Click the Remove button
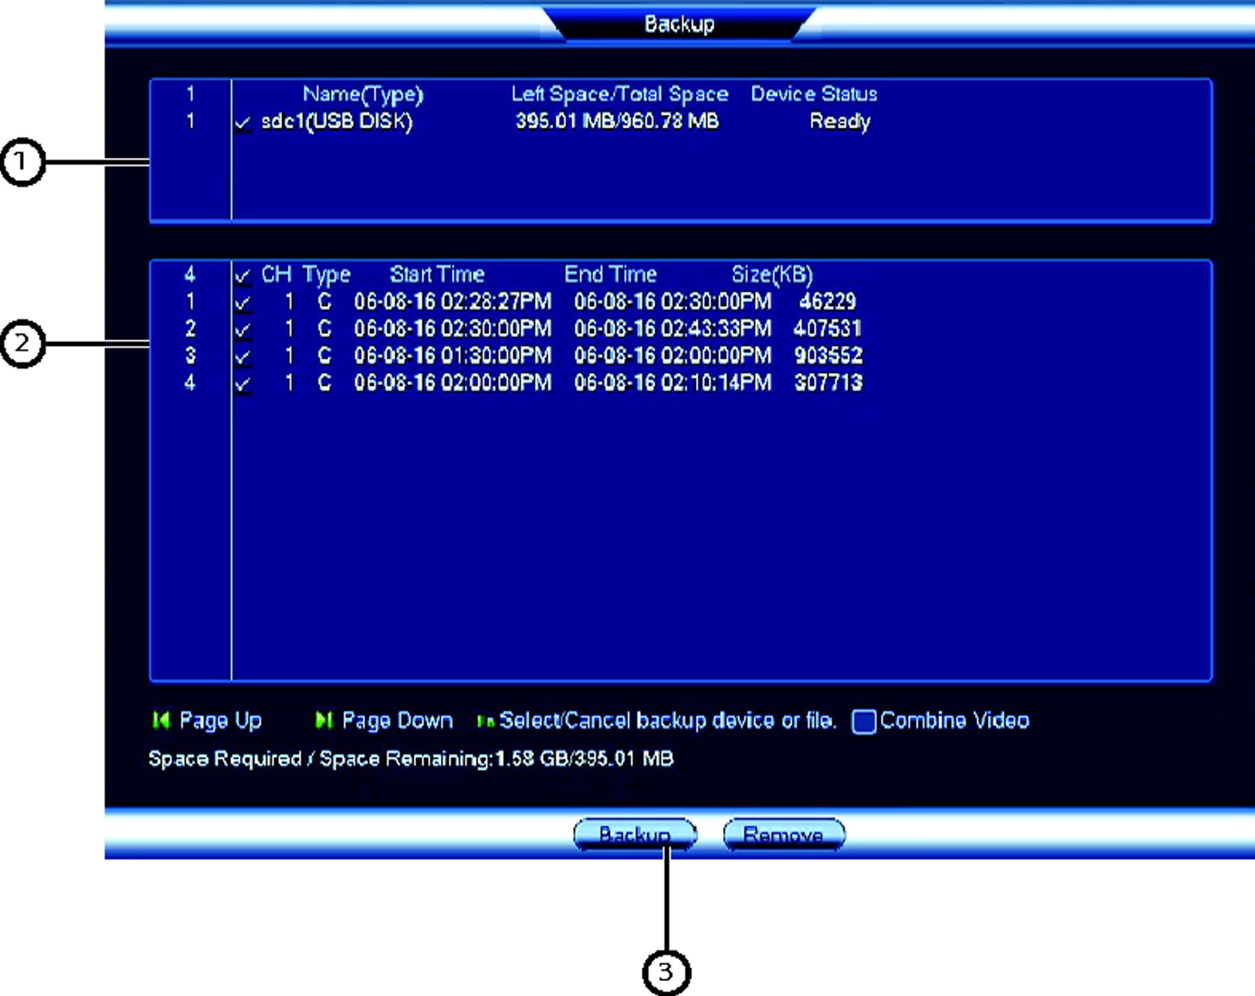Screen dimensions: 1255x996 [784, 834]
